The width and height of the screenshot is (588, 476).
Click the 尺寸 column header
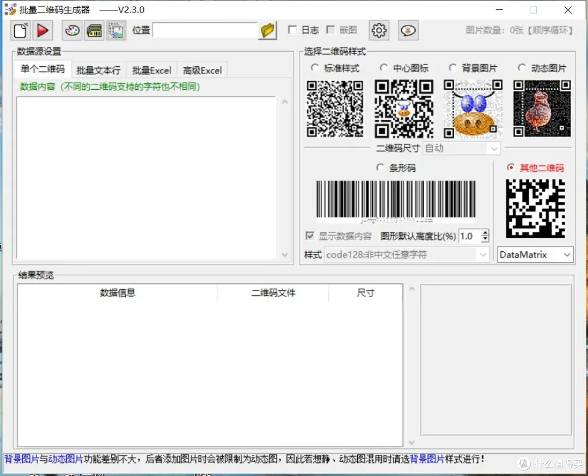(366, 293)
